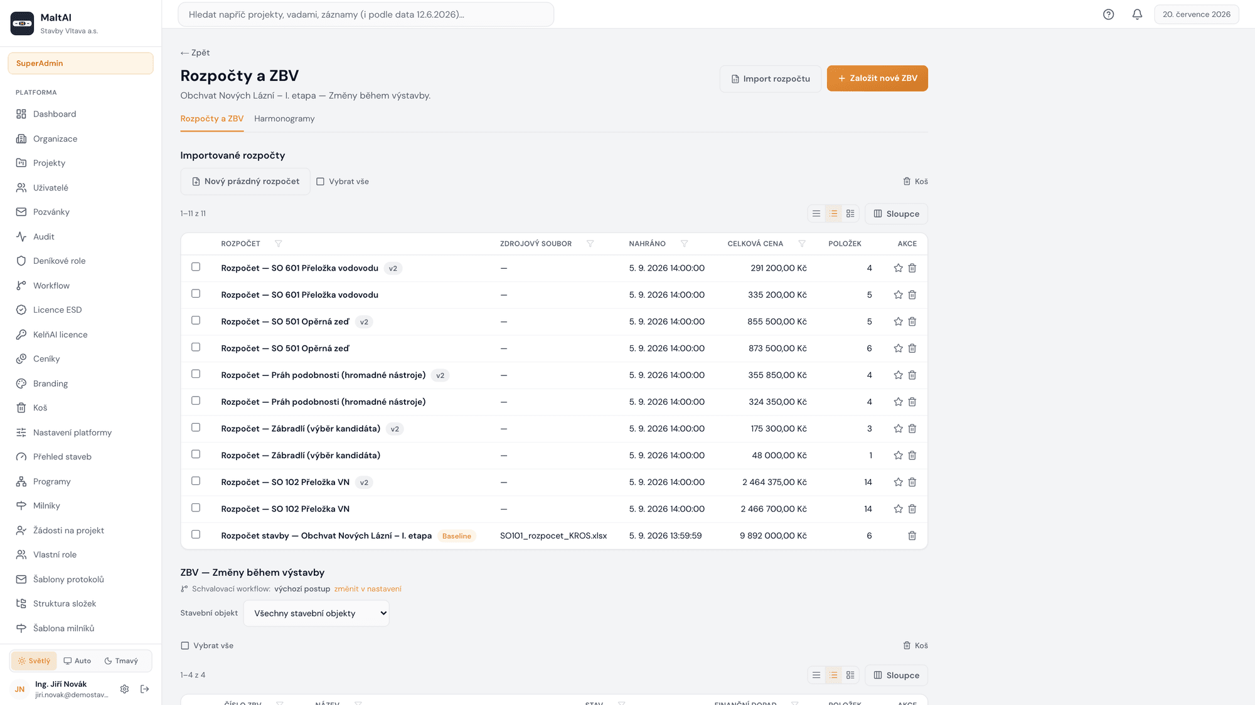The height and width of the screenshot is (705, 1255).
Task: Switch imported budgets to card view
Action: (x=850, y=214)
